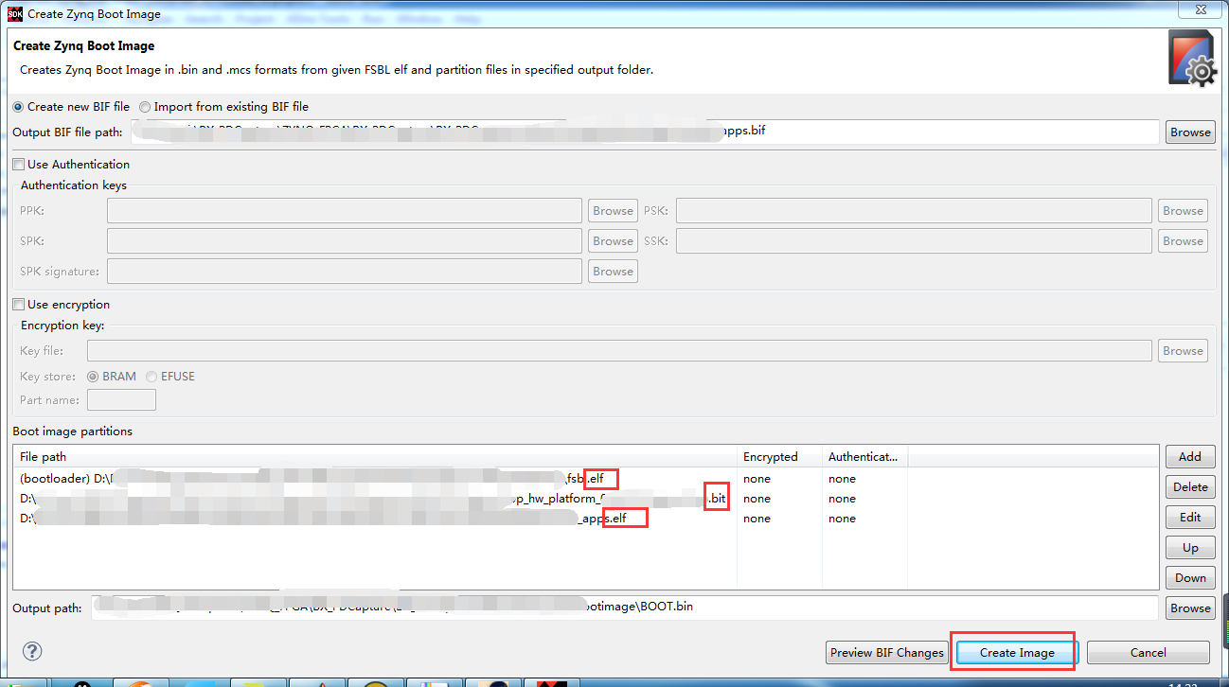Viewport: 1229px width, 687px height.
Task: Move the partition Up in list
Action: point(1189,548)
